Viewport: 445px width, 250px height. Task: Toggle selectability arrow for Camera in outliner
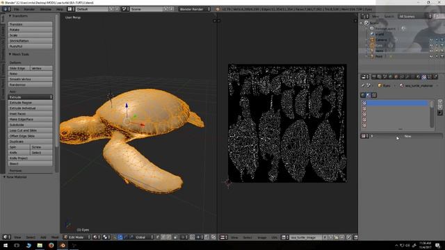tap(437, 40)
